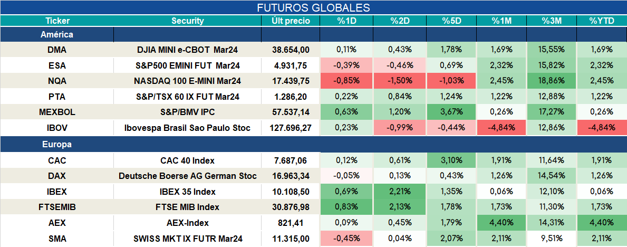Select the IBEX 2,21% 2D cell
The image size is (627, 247).
click(400, 192)
